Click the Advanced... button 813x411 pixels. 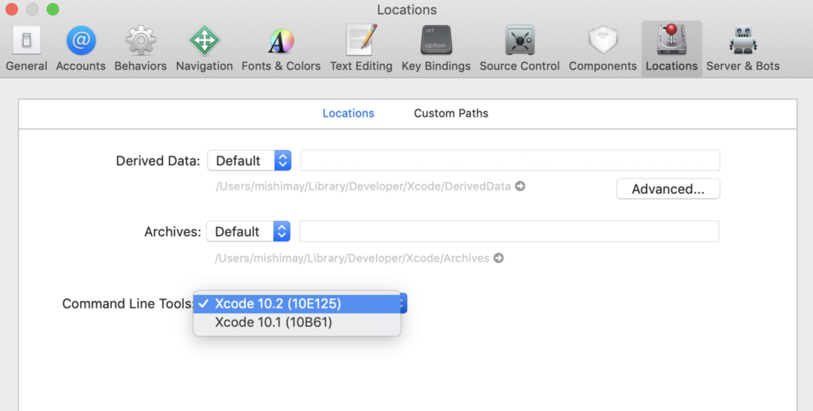(668, 189)
